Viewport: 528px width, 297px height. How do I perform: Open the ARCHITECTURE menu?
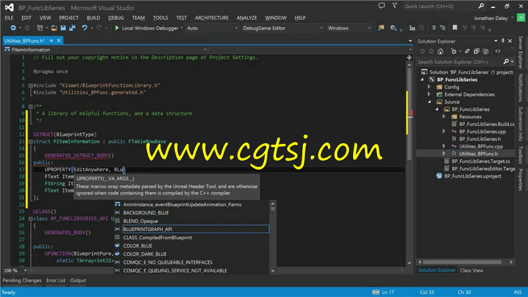coord(212,17)
